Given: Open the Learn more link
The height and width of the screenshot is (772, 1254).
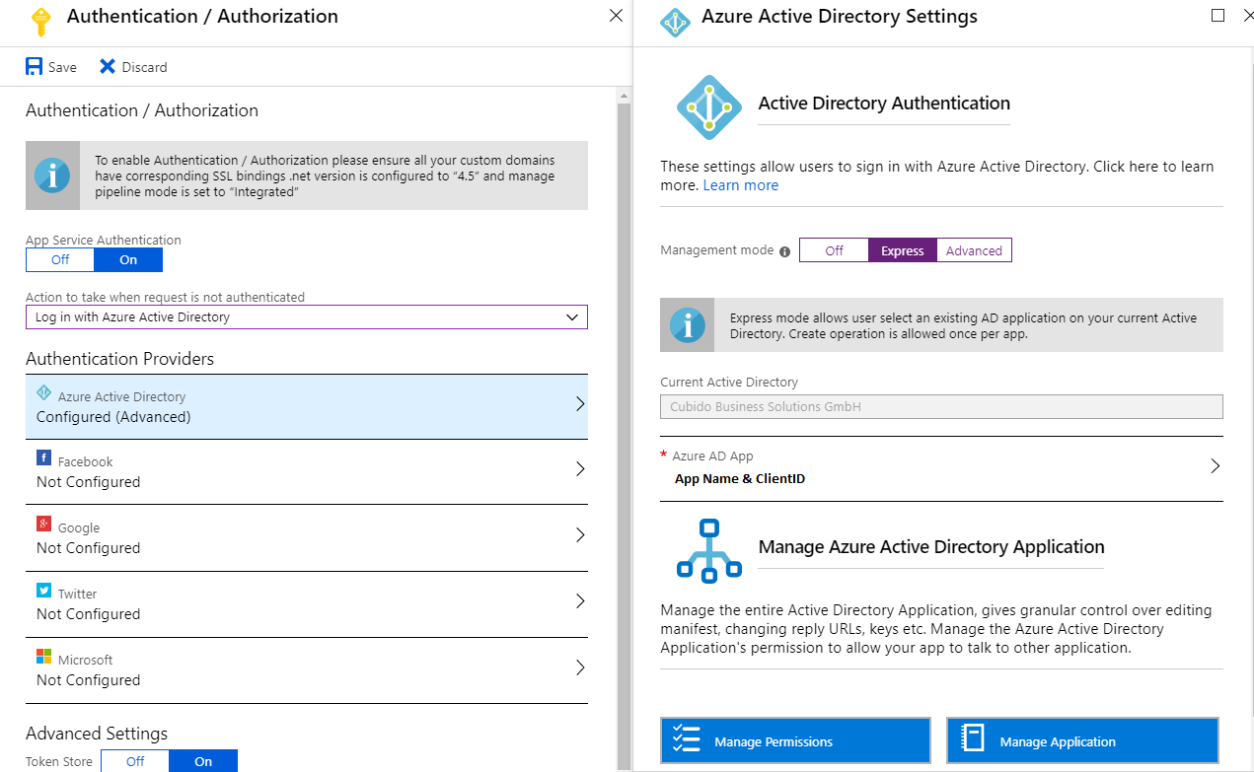Looking at the screenshot, I should [x=741, y=185].
